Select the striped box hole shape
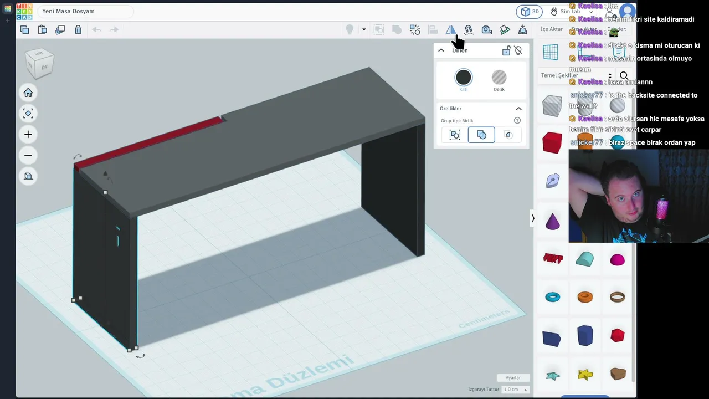709x399 pixels. (x=552, y=106)
